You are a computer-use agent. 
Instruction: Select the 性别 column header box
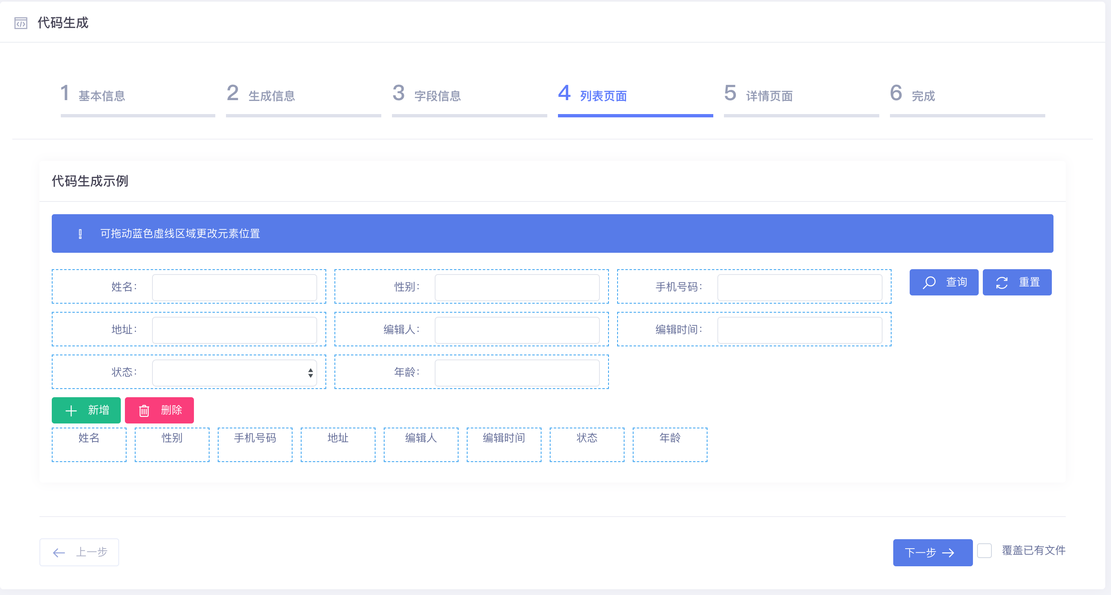[172, 445]
